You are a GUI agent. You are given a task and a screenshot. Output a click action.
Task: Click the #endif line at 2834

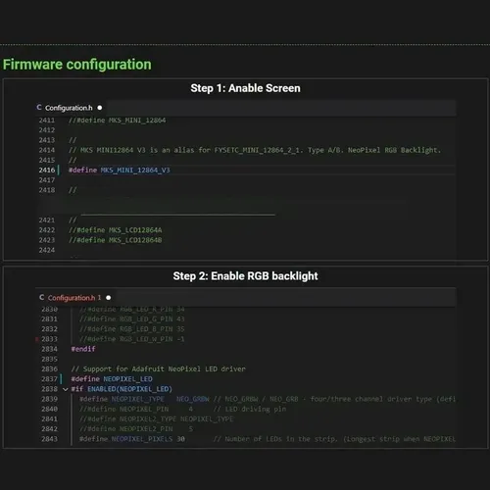[x=83, y=349]
